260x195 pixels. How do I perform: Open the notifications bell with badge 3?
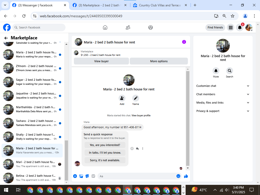point(240,27)
